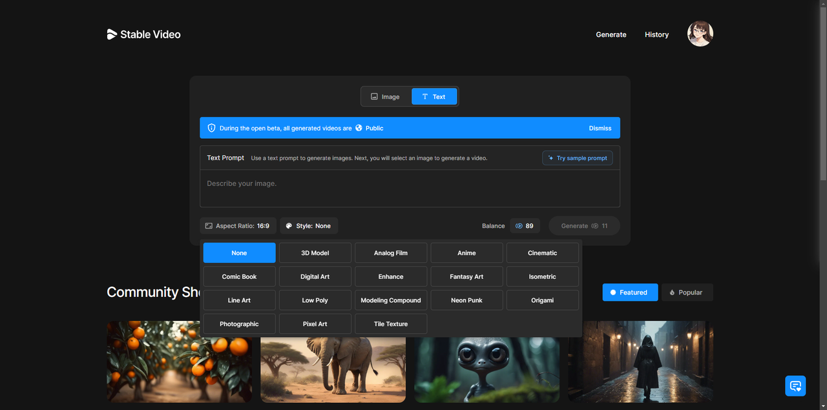Image resolution: width=827 pixels, height=410 pixels.
Task: Select the Neon Punk style option
Action: [466, 300]
